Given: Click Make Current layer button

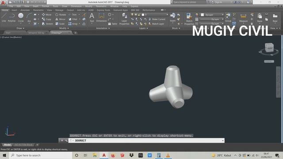Looking at the screenshot, I should (157, 19).
